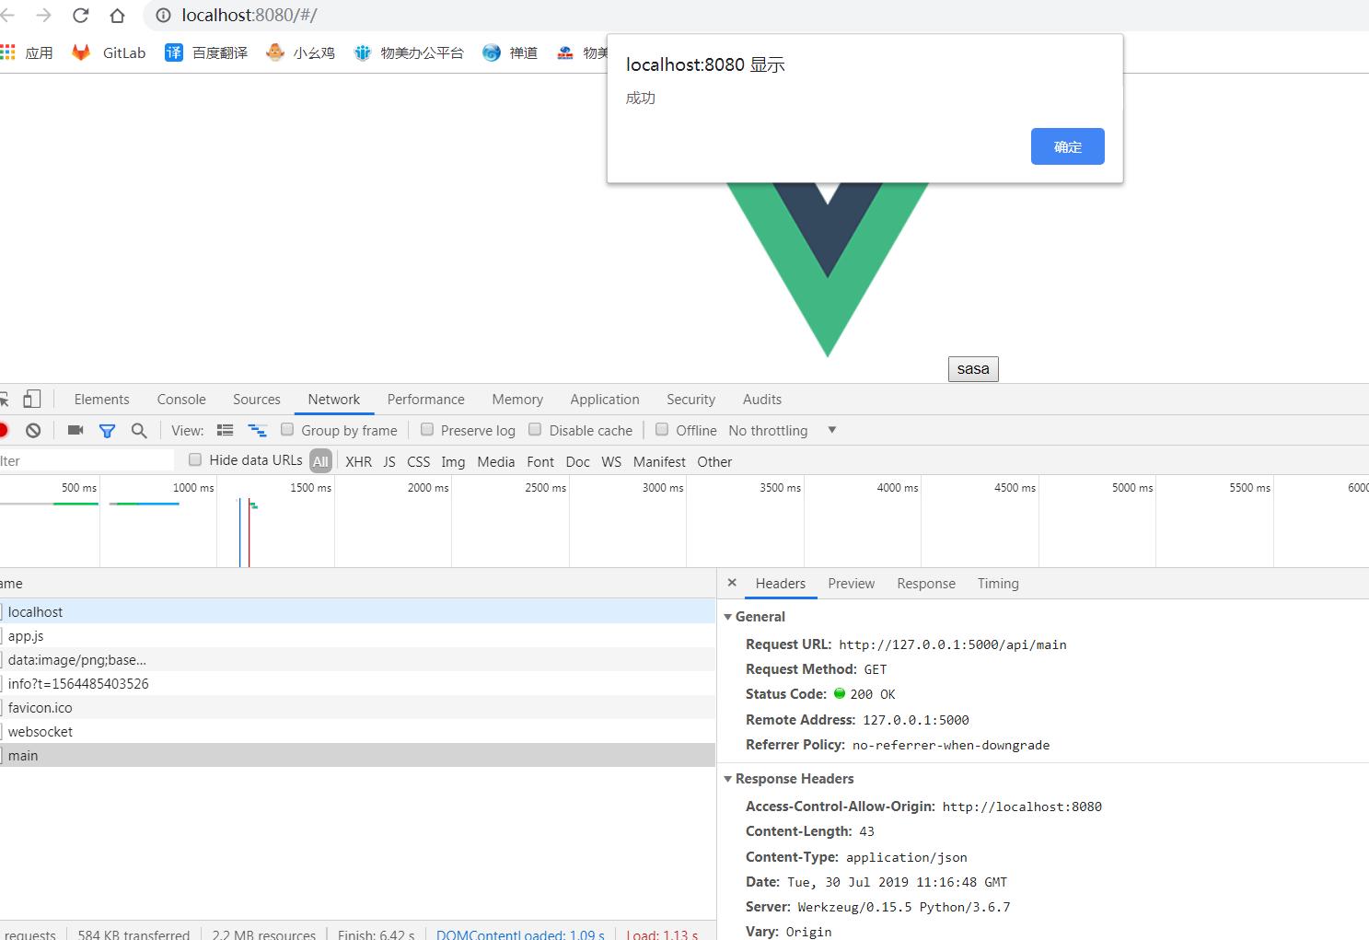
Task: Select the main request row
Action: (357, 755)
